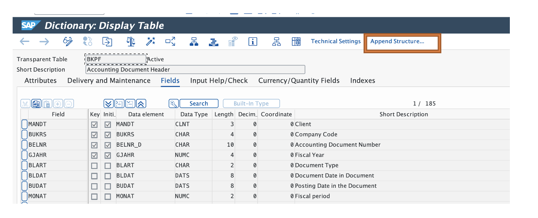This screenshot has width=538, height=218.
Task: Click the Transparent Table name field BKPF
Action: [x=116, y=60]
